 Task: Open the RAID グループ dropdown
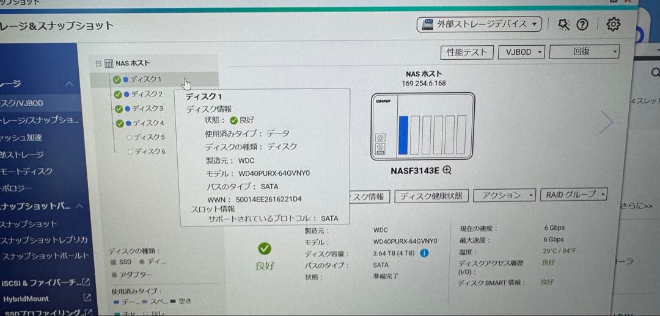[x=574, y=195]
